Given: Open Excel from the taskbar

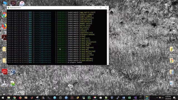Looking at the screenshot, I should [x=129, y=97].
